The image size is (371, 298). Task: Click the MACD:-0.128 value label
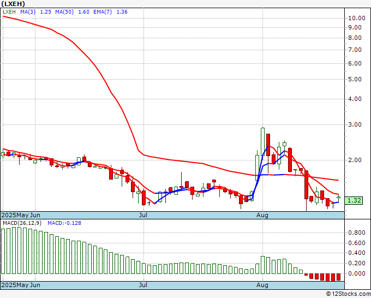[x=64, y=223]
